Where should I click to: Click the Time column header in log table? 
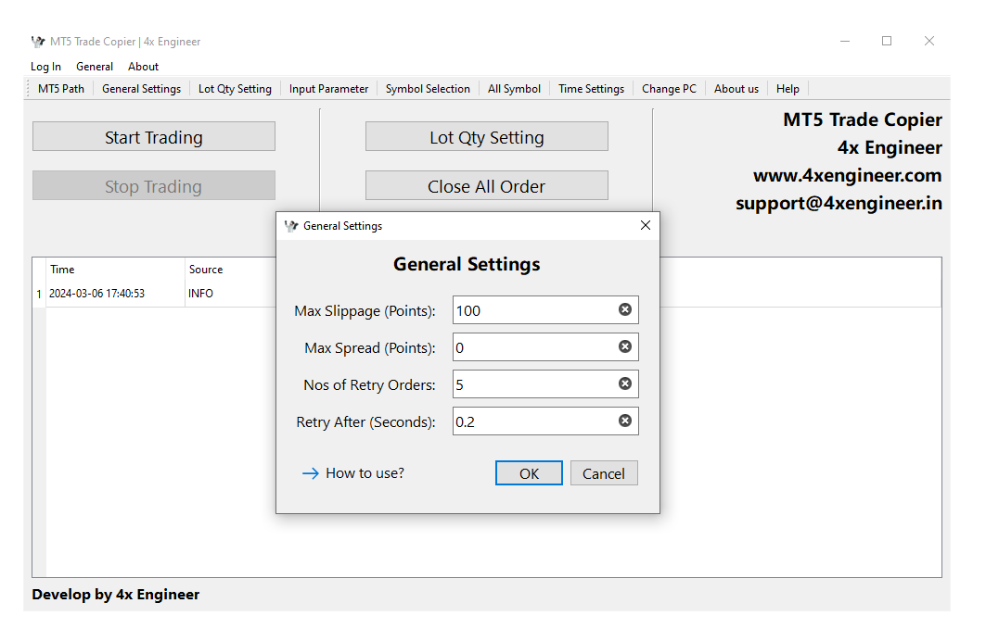tap(116, 270)
